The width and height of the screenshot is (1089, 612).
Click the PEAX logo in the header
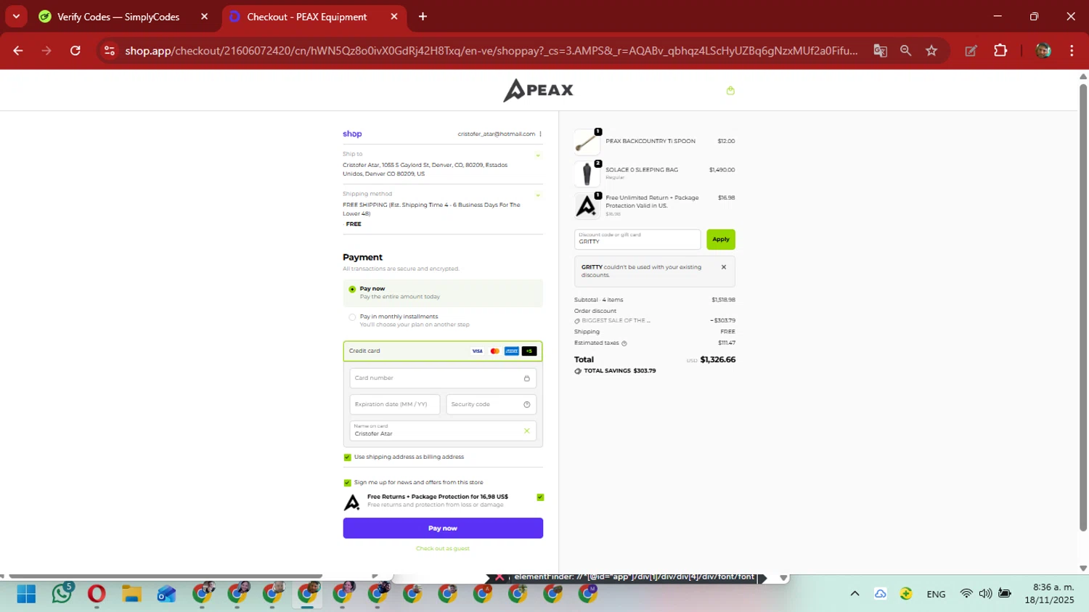539,90
